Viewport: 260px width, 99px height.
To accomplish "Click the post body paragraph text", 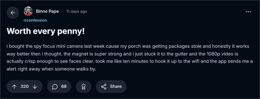I will pos(128,58).
